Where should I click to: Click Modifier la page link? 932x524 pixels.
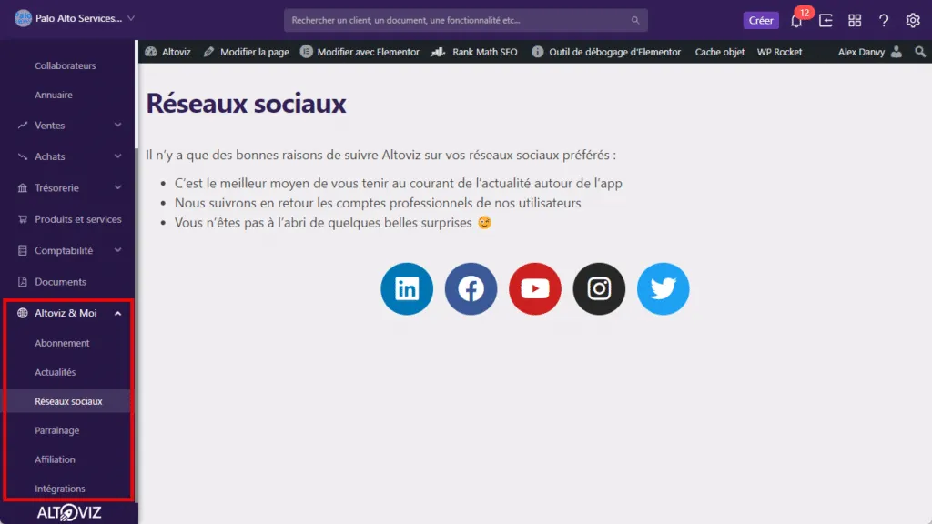(255, 52)
